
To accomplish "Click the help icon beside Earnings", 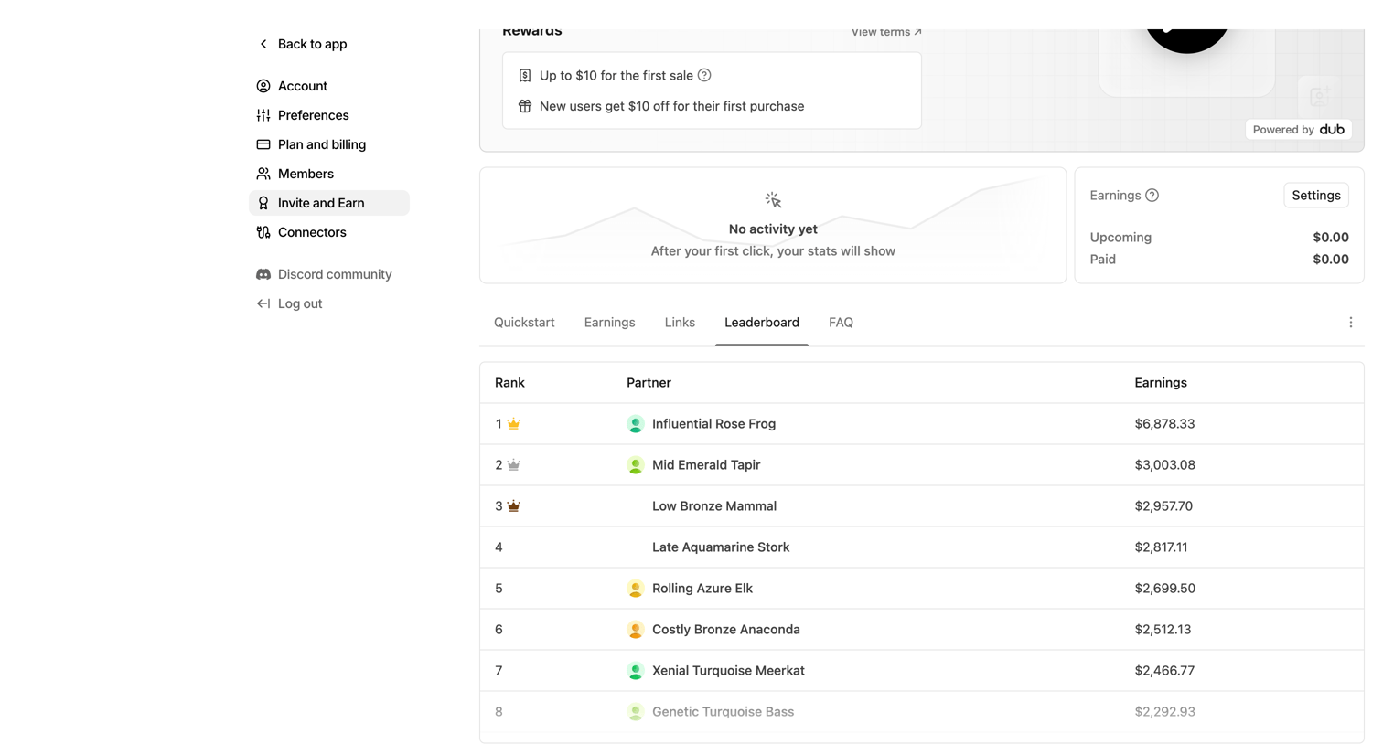I will (x=1152, y=196).
